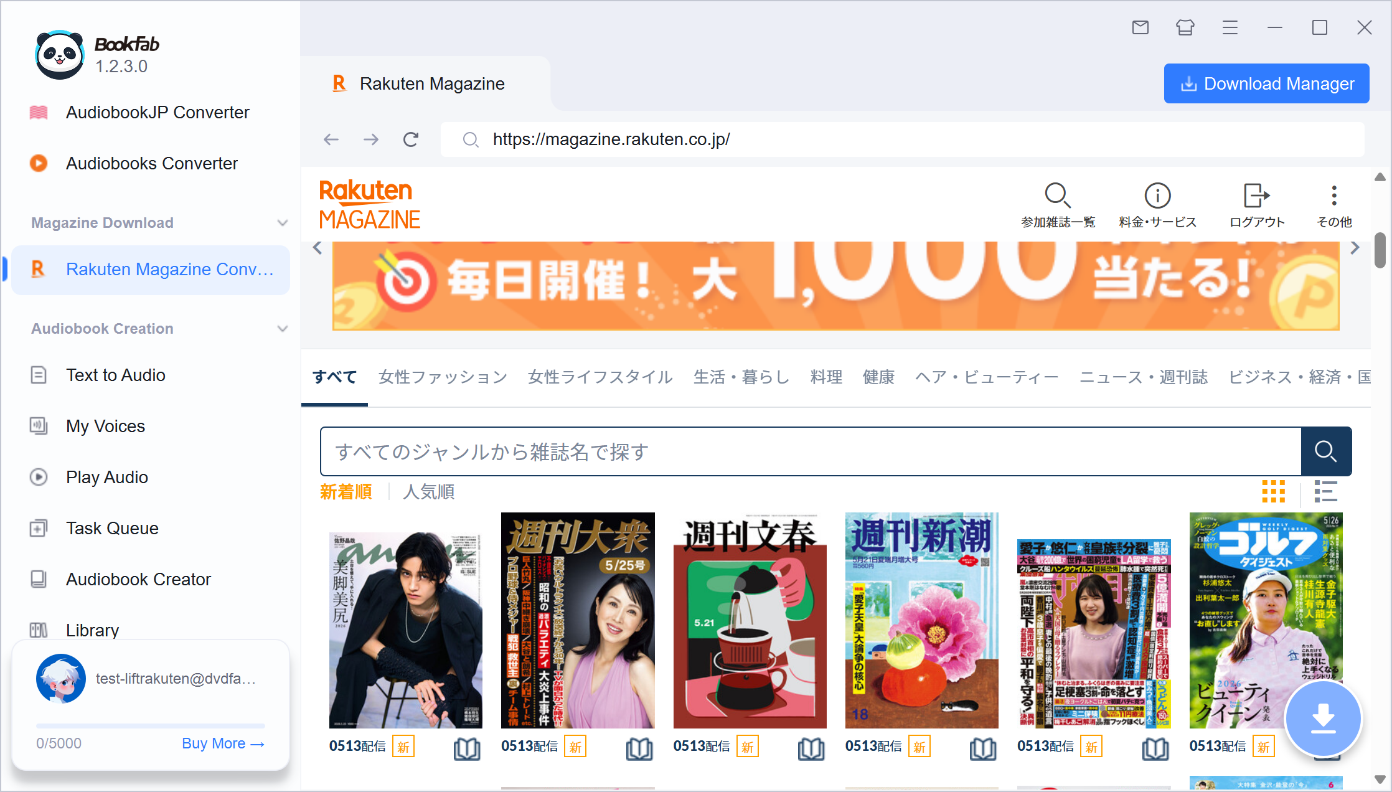Open the Download Manager

click(x=1266, y=83)
